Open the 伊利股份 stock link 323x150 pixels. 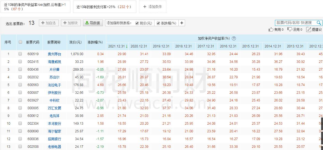click(x=54, y=93)
